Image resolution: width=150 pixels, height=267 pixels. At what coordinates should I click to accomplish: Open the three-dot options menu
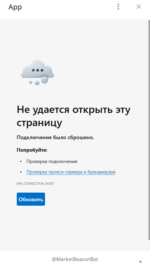click(118, 7)
